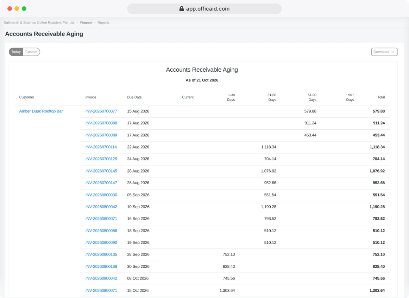Click the 15 Aug 2026 due date

tap(138, 111)
